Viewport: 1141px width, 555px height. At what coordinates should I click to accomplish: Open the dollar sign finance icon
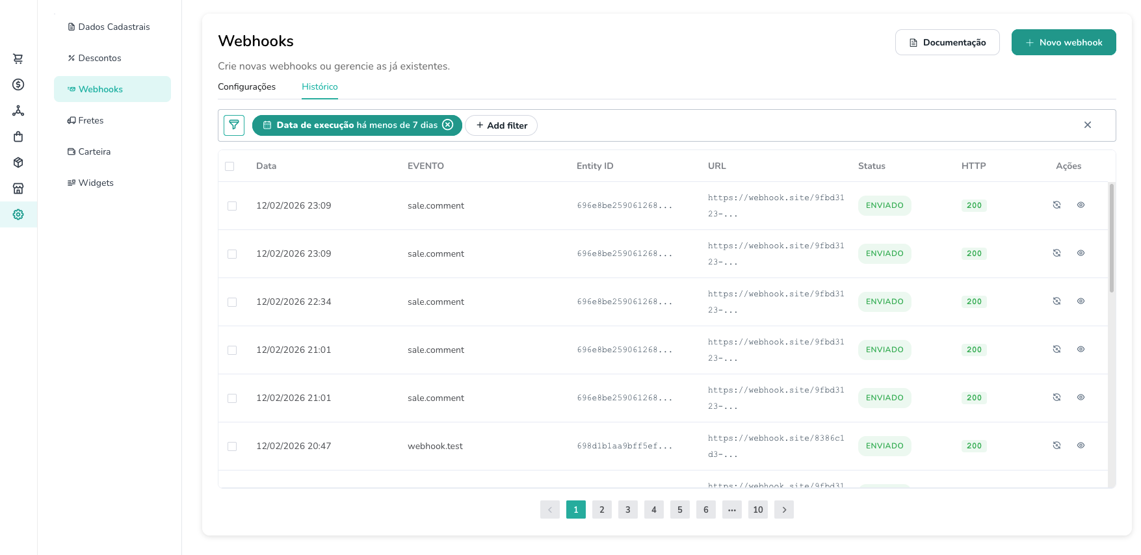[x=18, y=84]
